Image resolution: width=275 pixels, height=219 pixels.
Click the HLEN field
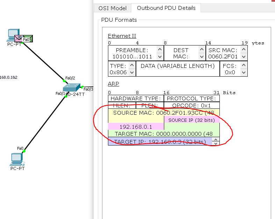122,105
